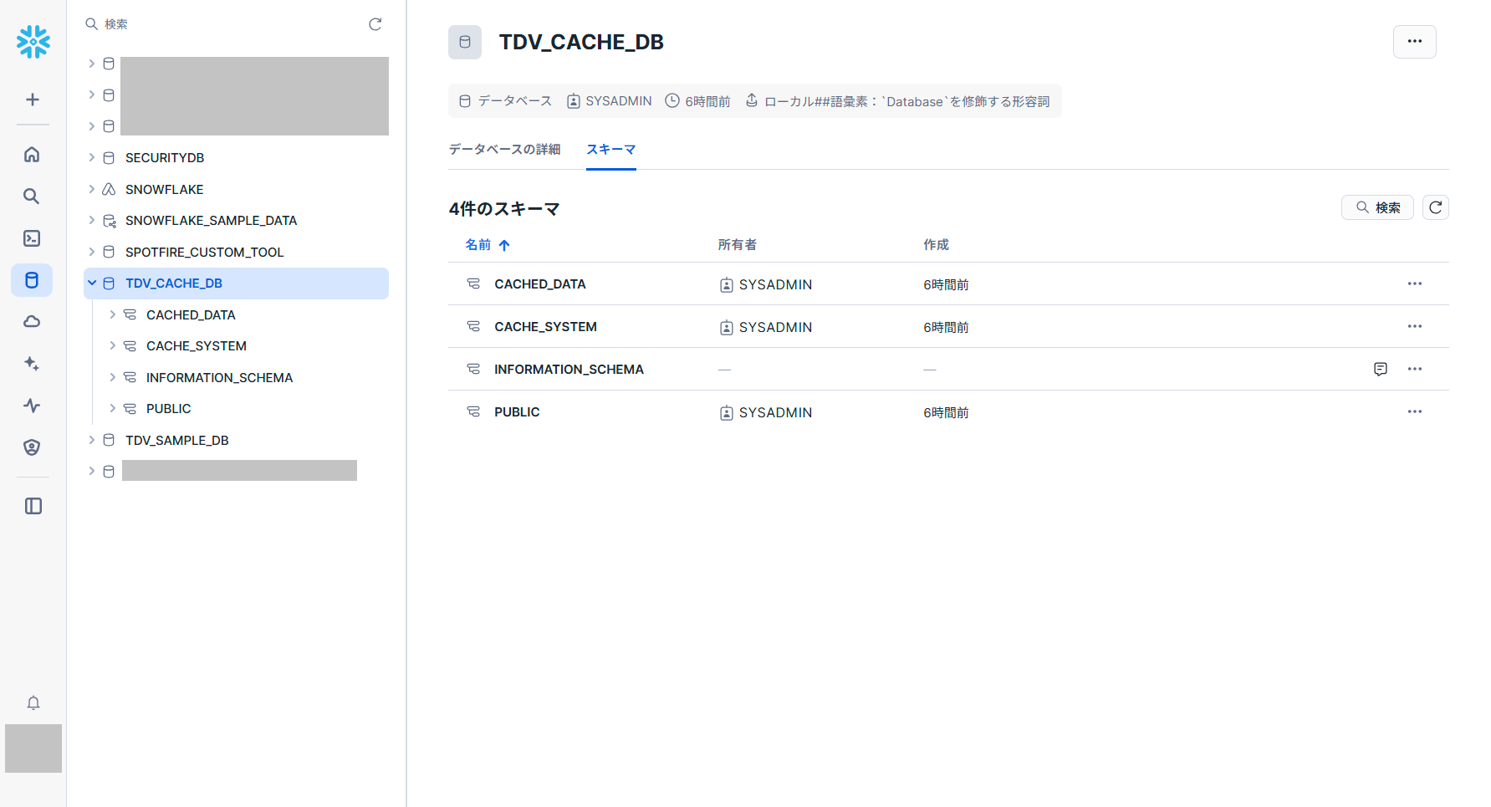Expand the CACHED_DATA schema in tree
Viewport: 1491px width, 807px height.
pos(113,314)
